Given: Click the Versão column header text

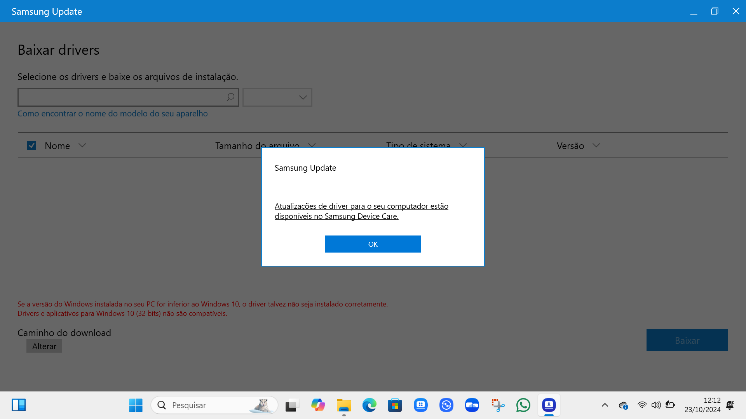Looking at the screenshot, I should click(570, 146).
